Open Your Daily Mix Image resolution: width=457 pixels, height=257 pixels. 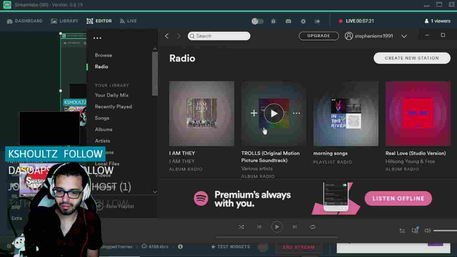(112, 95)
